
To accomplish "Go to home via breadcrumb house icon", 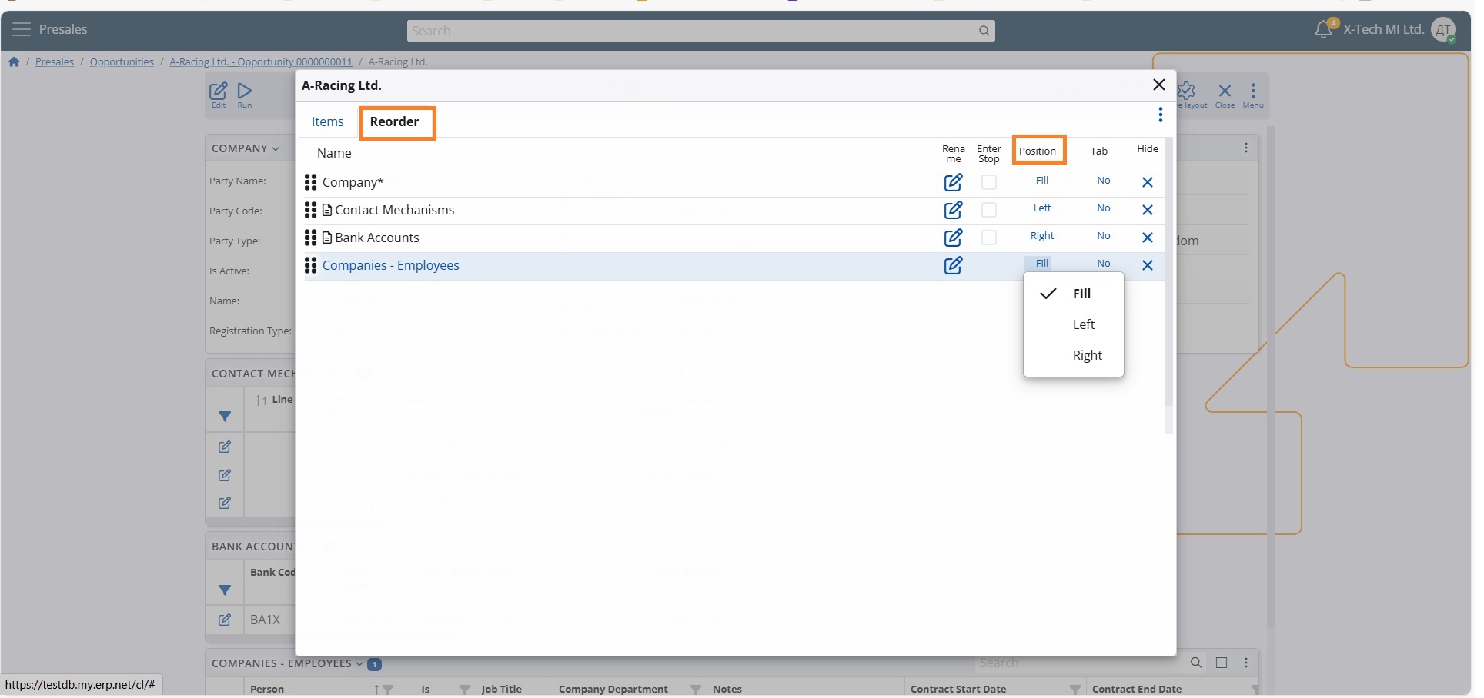I will [x=14, y=62].
